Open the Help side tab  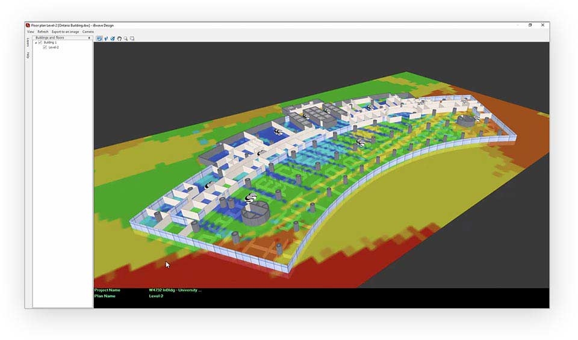[x=28, y=55]
